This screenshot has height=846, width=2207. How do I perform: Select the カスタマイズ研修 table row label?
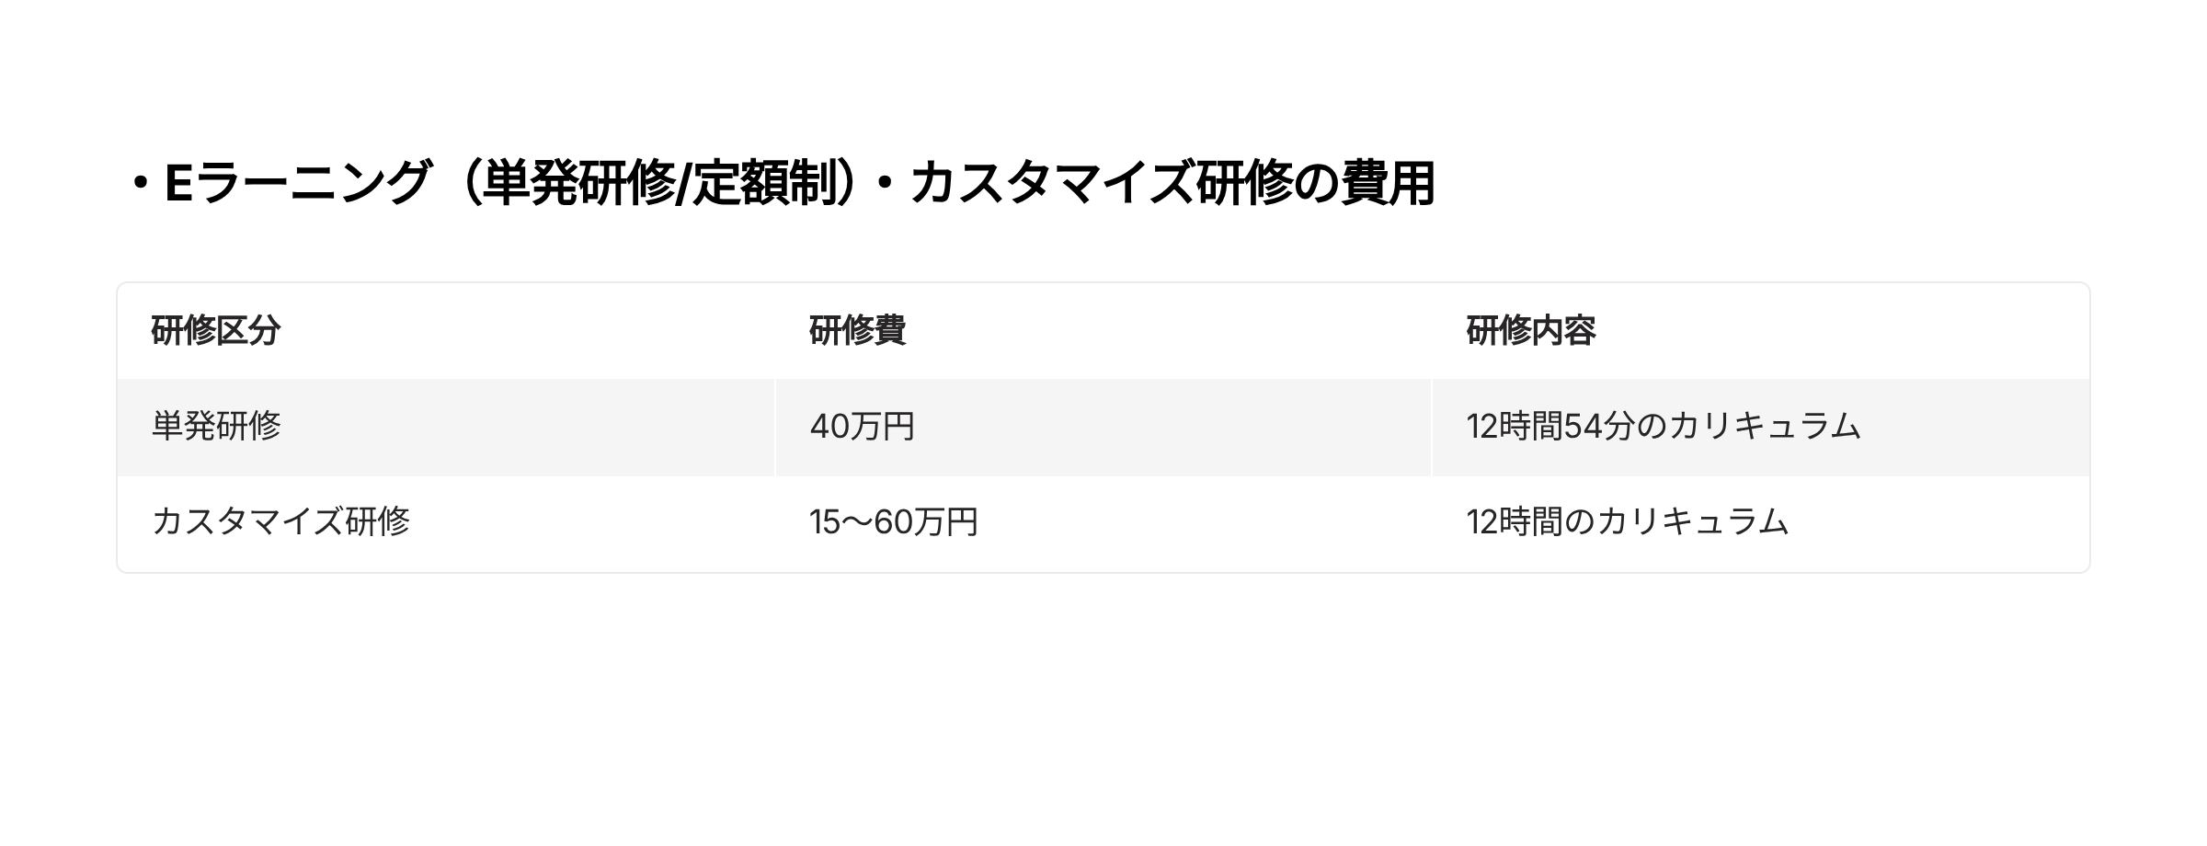[x=280, y=522]
